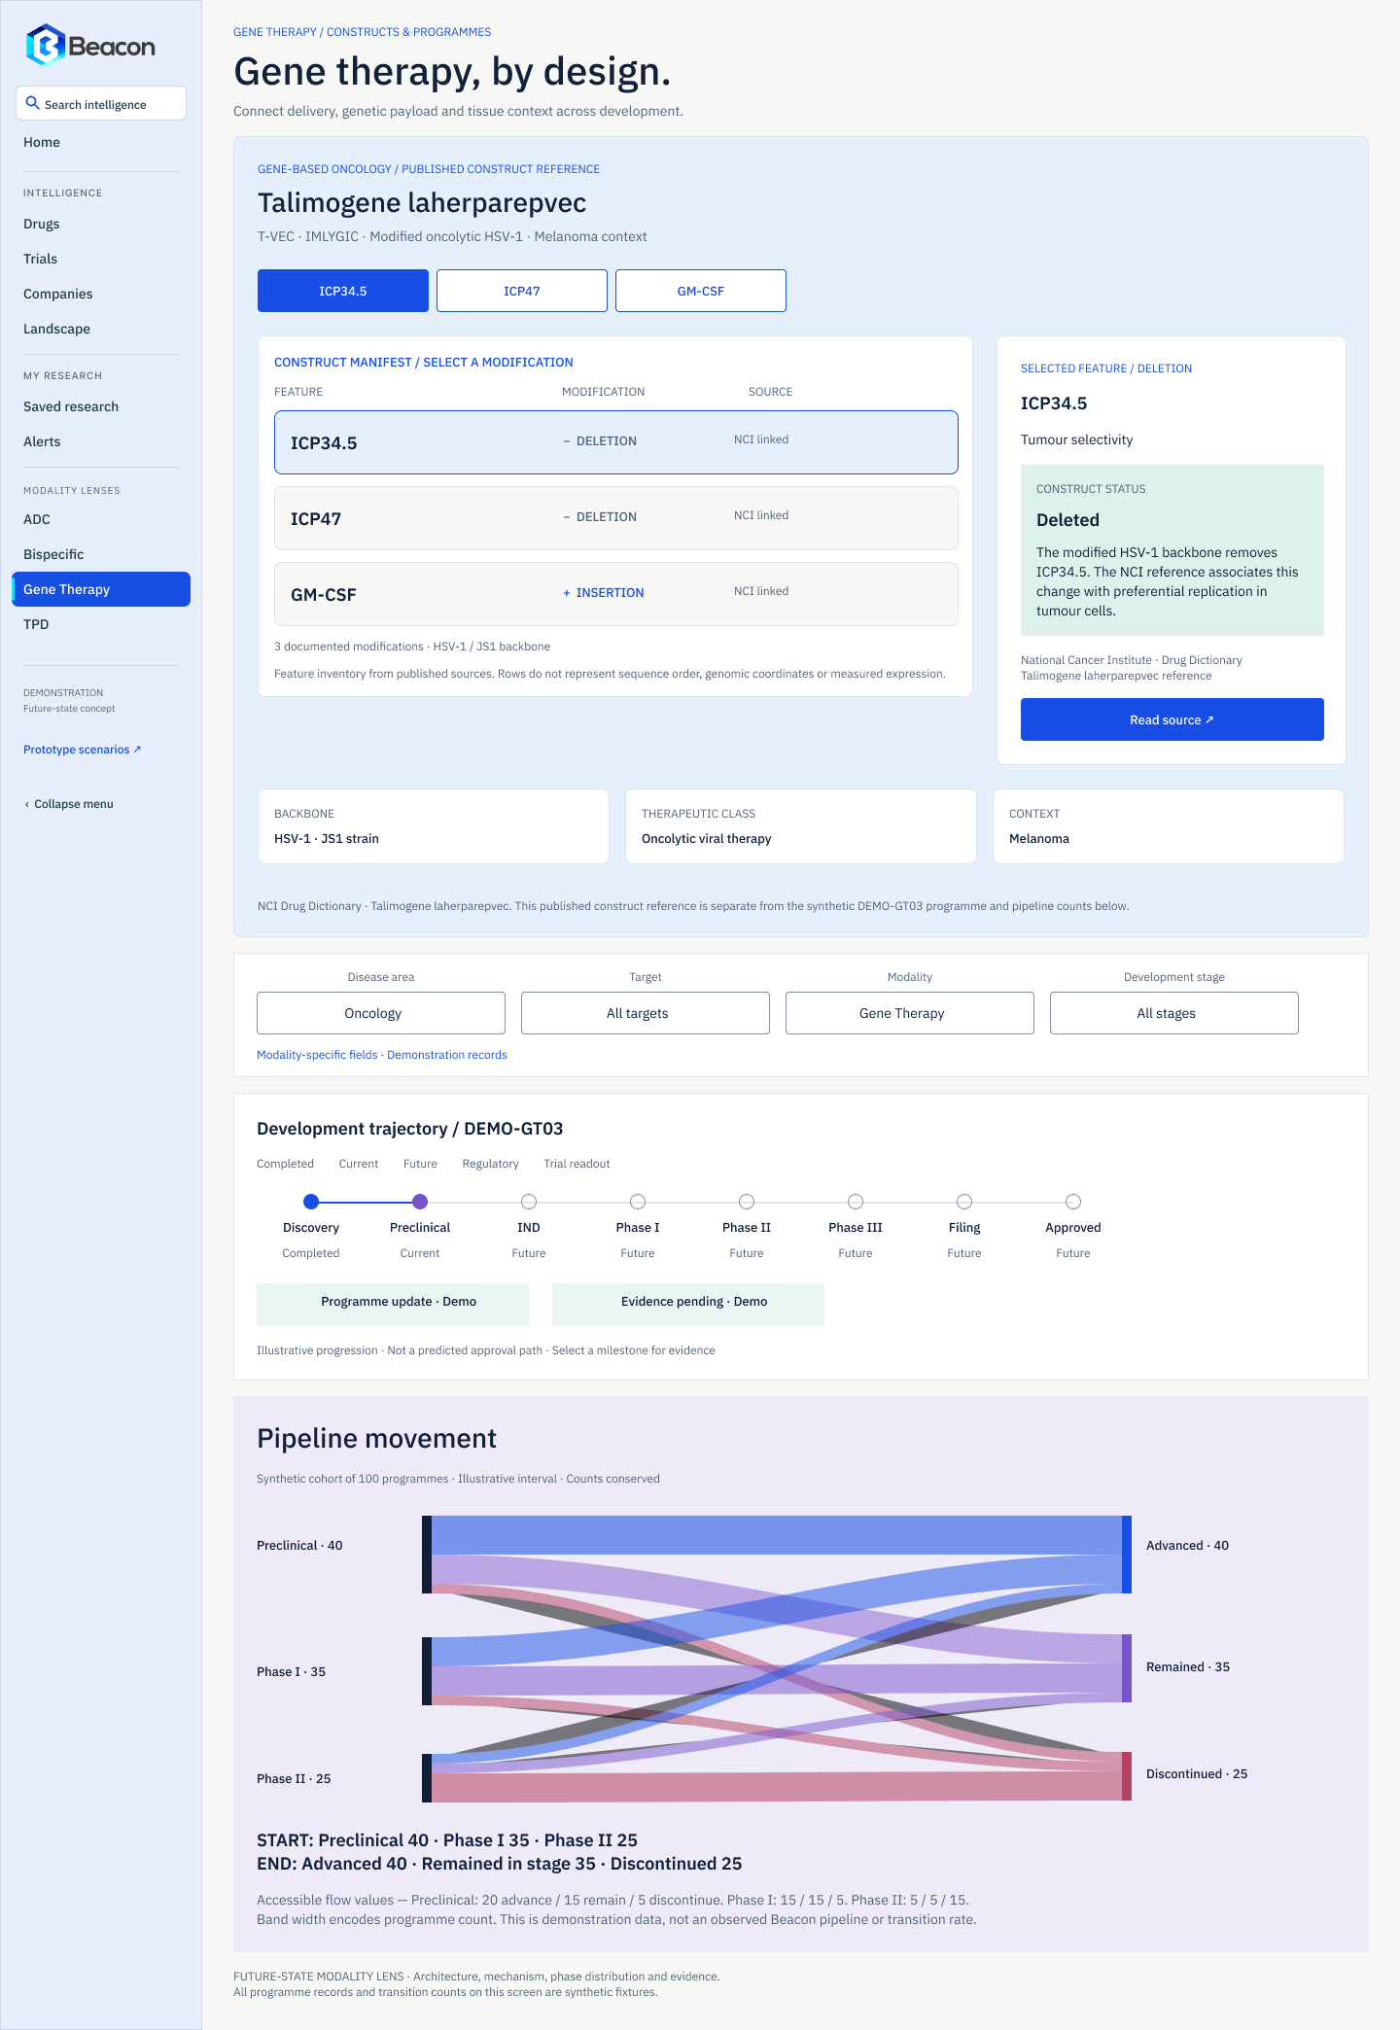Switch to the Bispecific lens

53,554
